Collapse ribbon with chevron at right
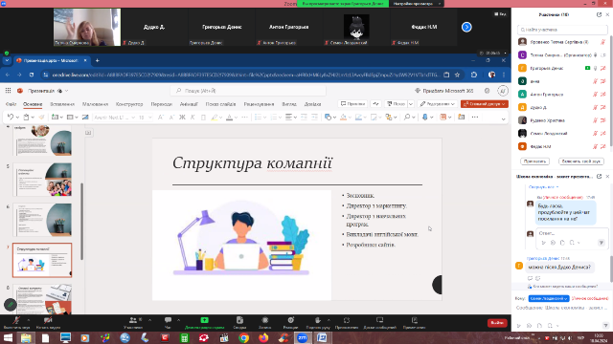Screen dimensions: 613x344 [x=504, y=118]
